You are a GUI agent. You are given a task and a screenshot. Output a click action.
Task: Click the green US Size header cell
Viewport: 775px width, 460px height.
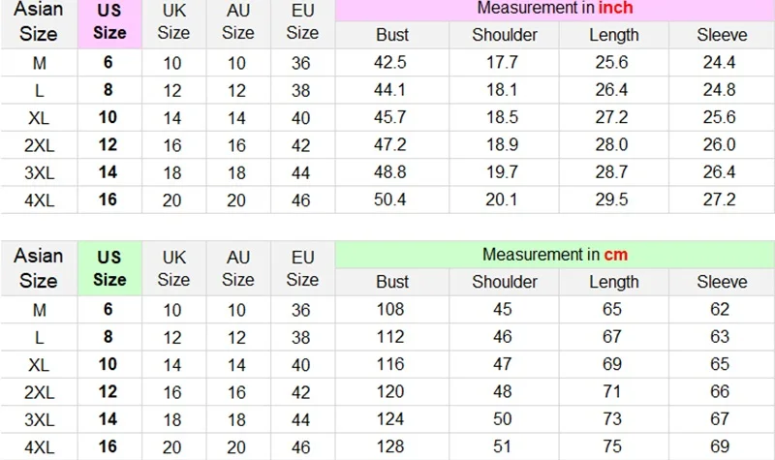(109, 268)
